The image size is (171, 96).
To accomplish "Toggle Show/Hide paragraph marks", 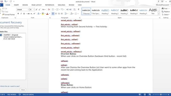I will pyautogui.click(x=79, y=10).
